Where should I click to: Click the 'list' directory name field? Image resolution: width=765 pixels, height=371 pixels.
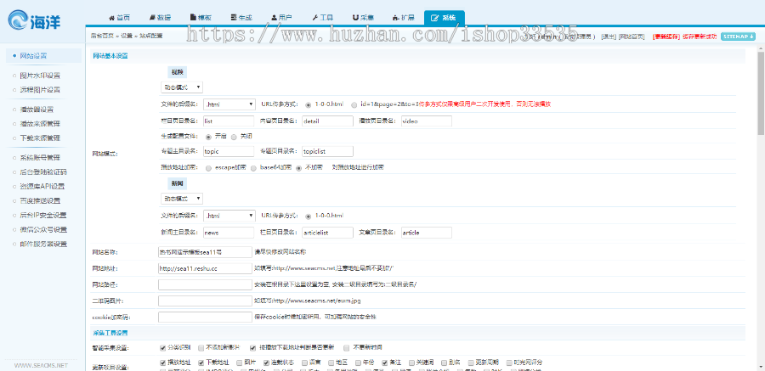pyautogui.click(x=229, y=121)
